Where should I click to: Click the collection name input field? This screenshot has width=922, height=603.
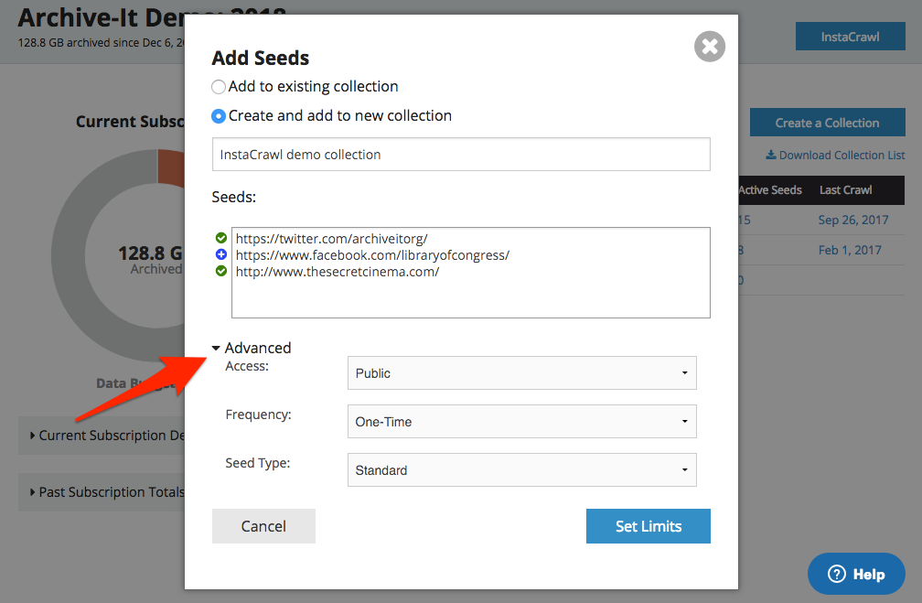[x=461, y=155]
